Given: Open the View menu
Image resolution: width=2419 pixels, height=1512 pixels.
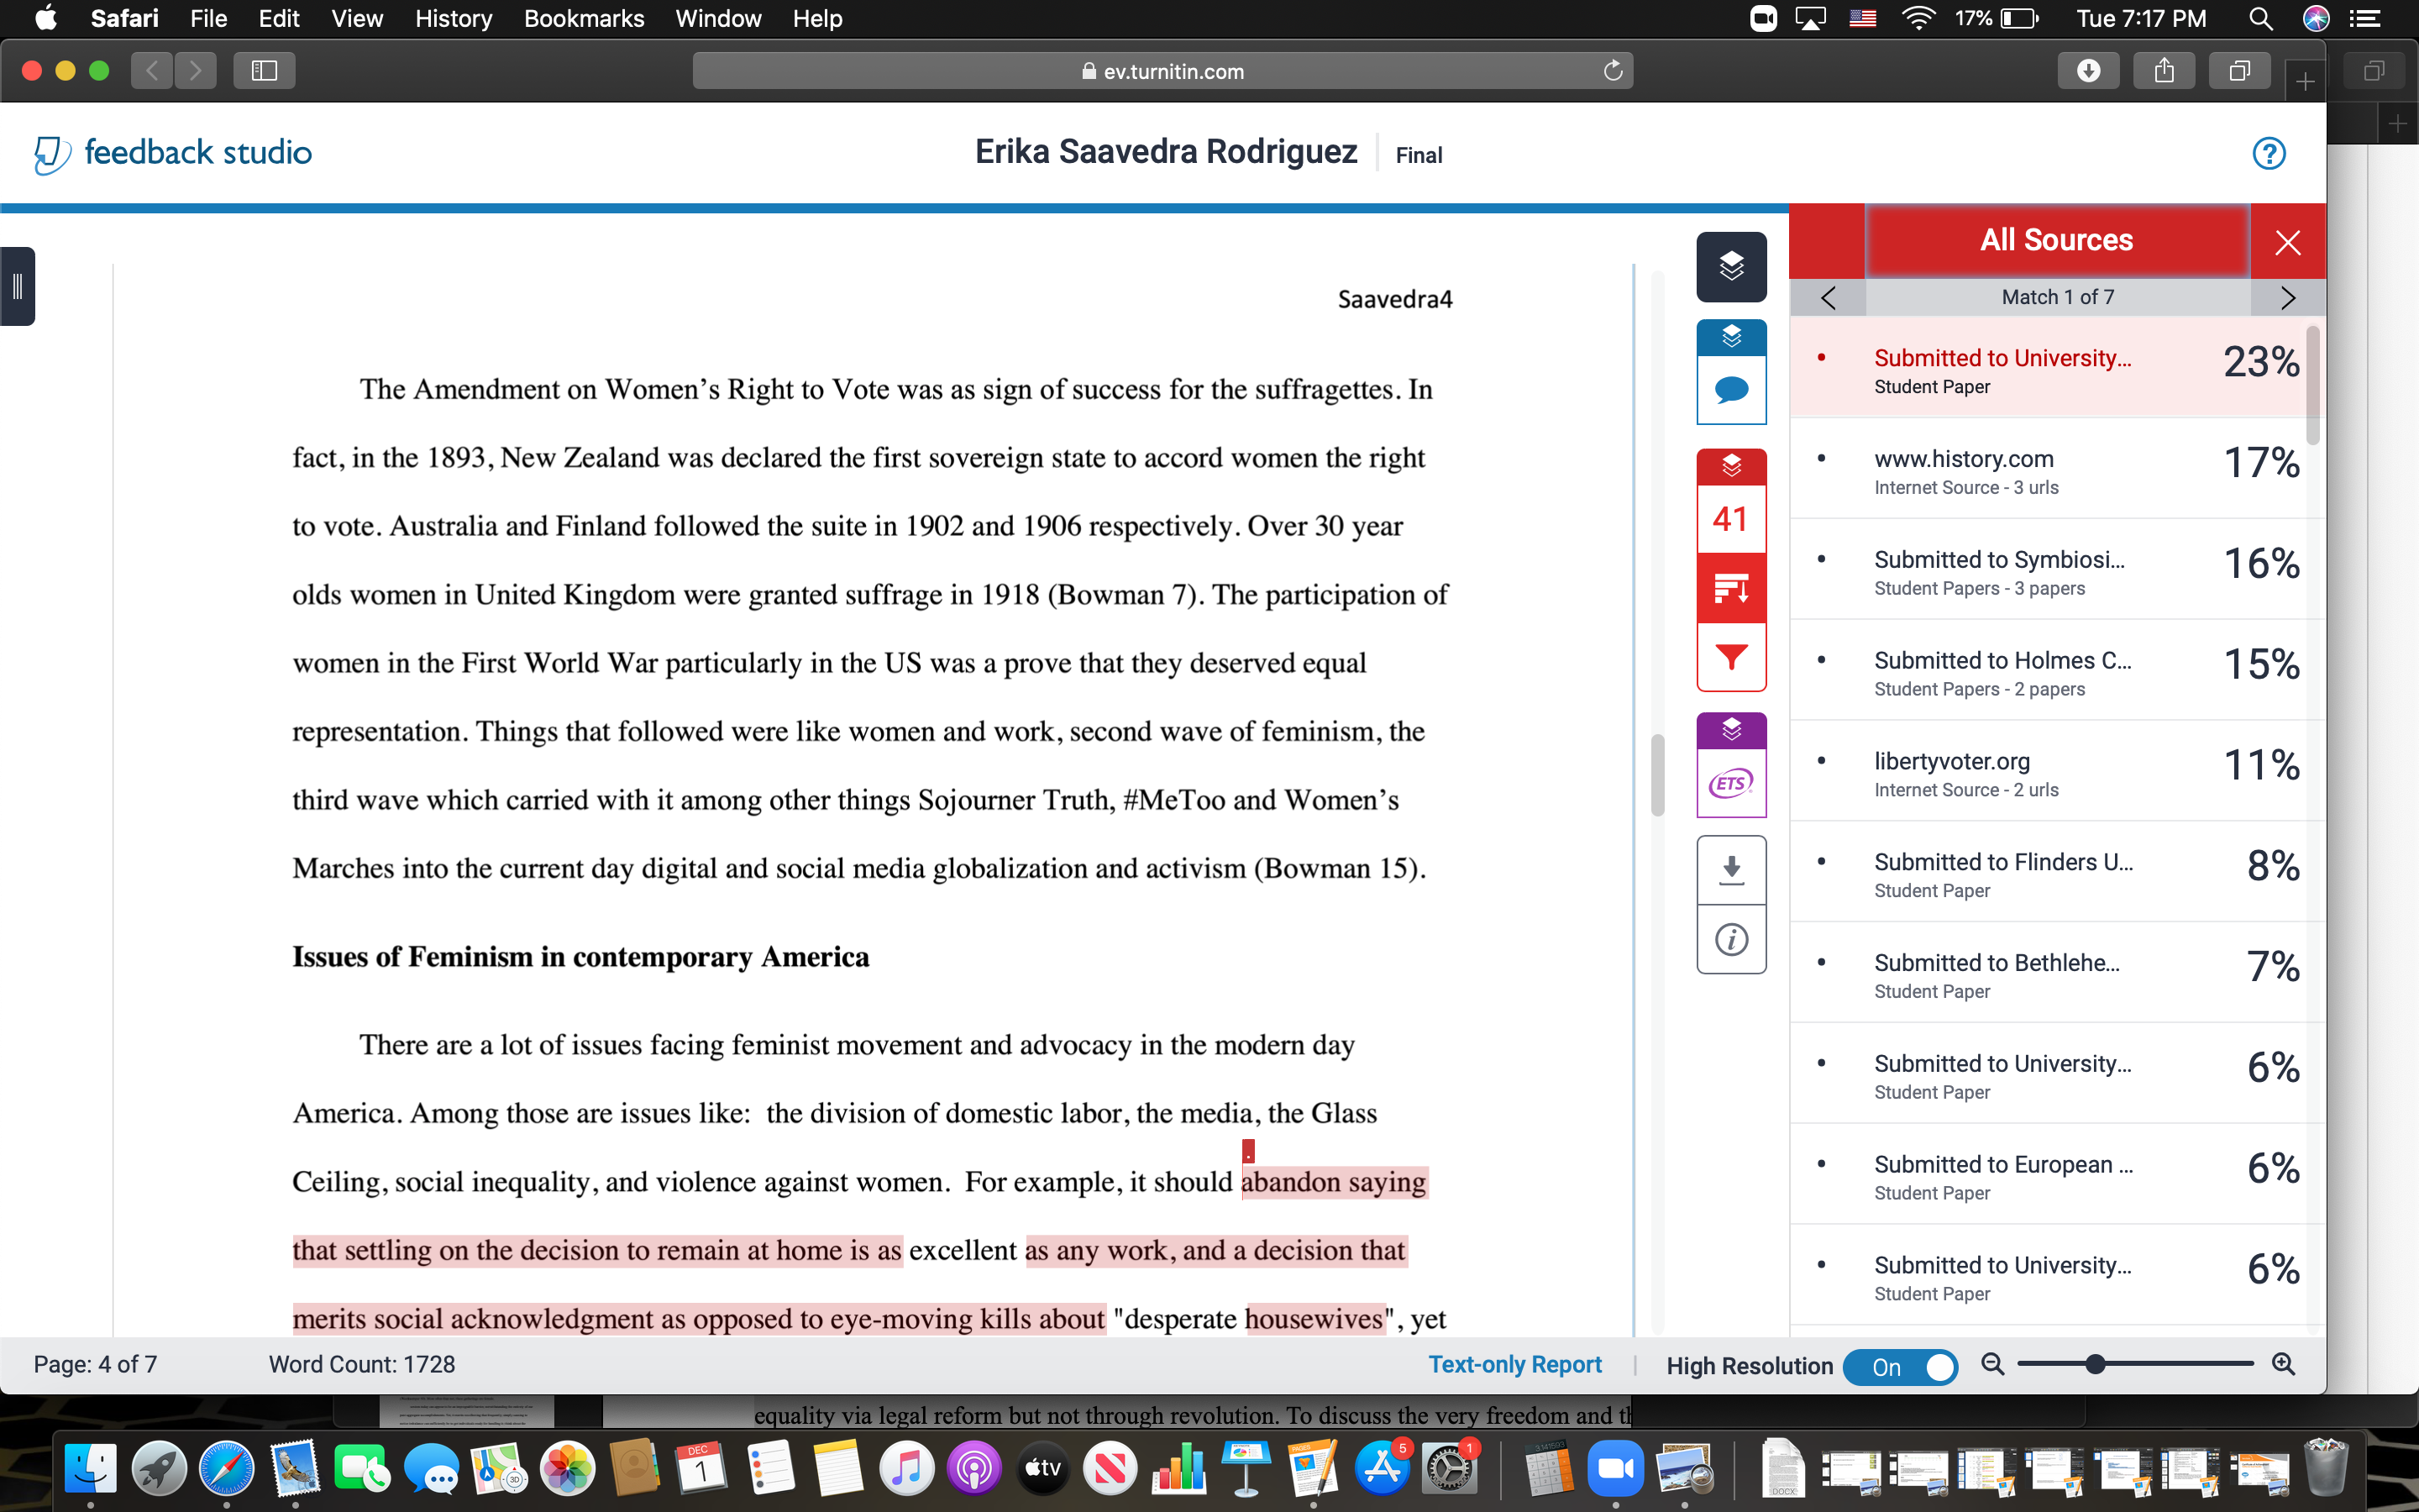Looking at the screenshot, I should [357, 18].
